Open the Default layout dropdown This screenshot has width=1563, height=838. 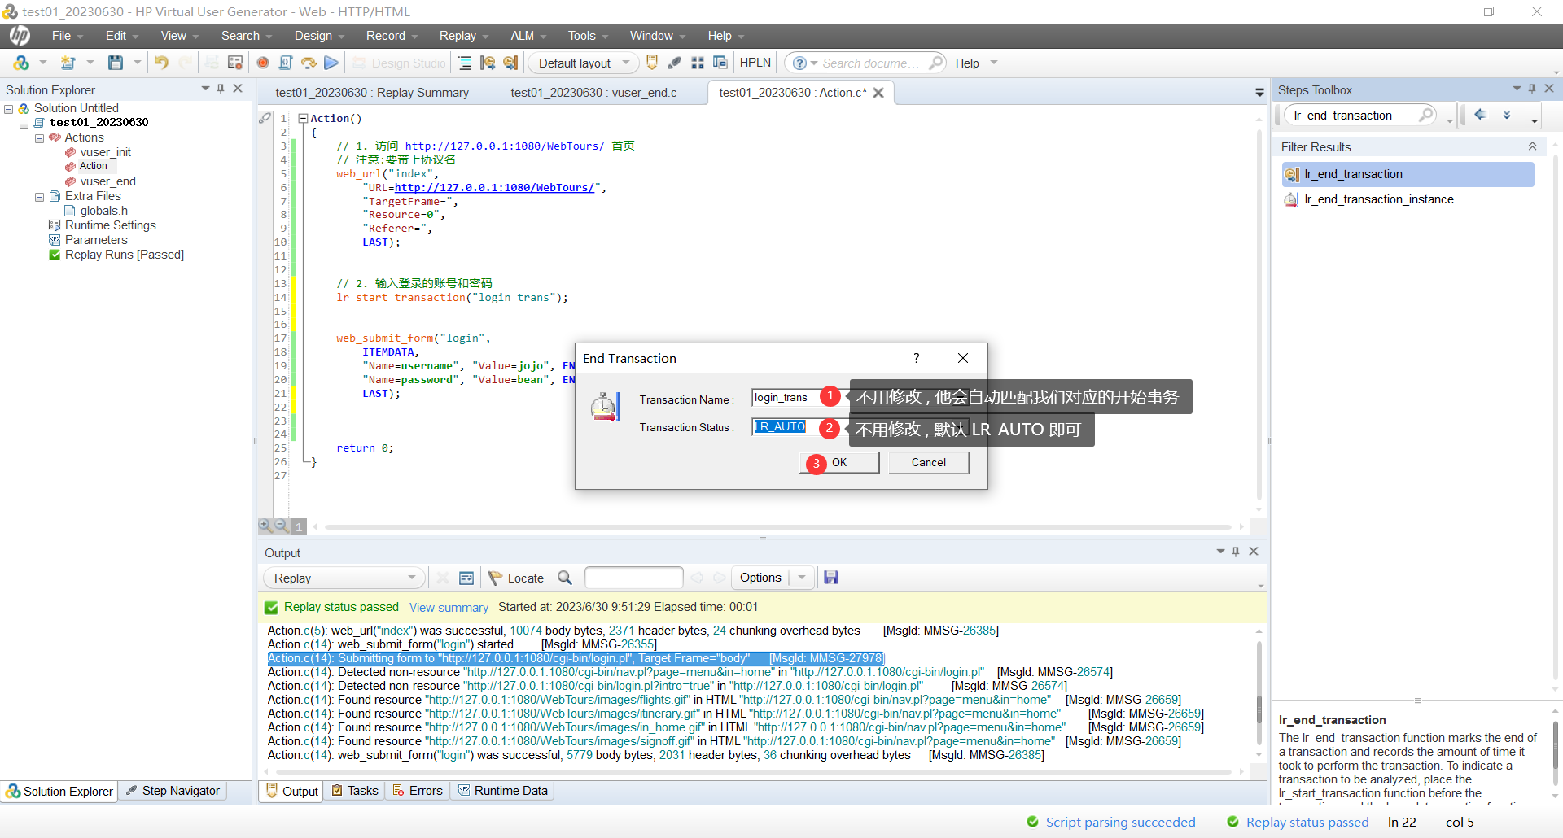click(x=584, y=63)
